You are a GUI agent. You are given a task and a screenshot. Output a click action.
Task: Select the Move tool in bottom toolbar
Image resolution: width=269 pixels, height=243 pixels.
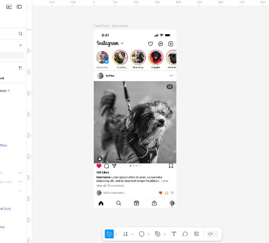[109, 234]
